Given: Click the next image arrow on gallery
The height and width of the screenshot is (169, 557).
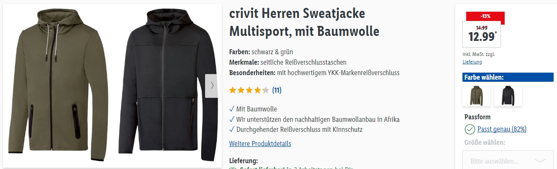Looking at the screenshot, I should (211, 86).
